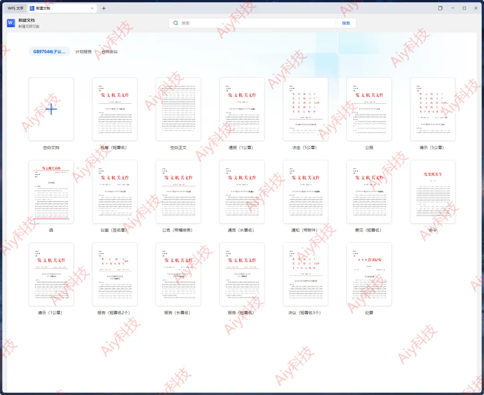Create a blank document via 空白文档 thumbnail
484x395 pixels.
pyautogui.click(x=51, y=109)
